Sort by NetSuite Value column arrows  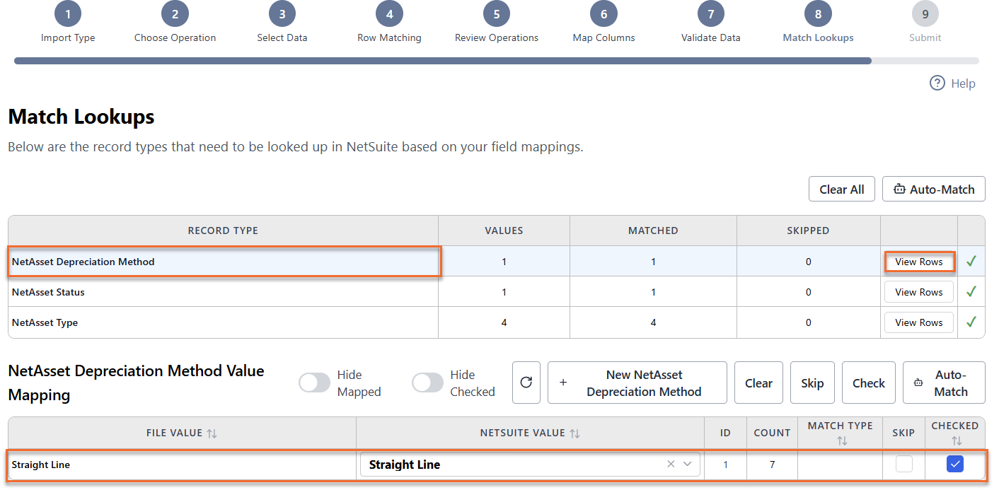[x=574, y=433]
